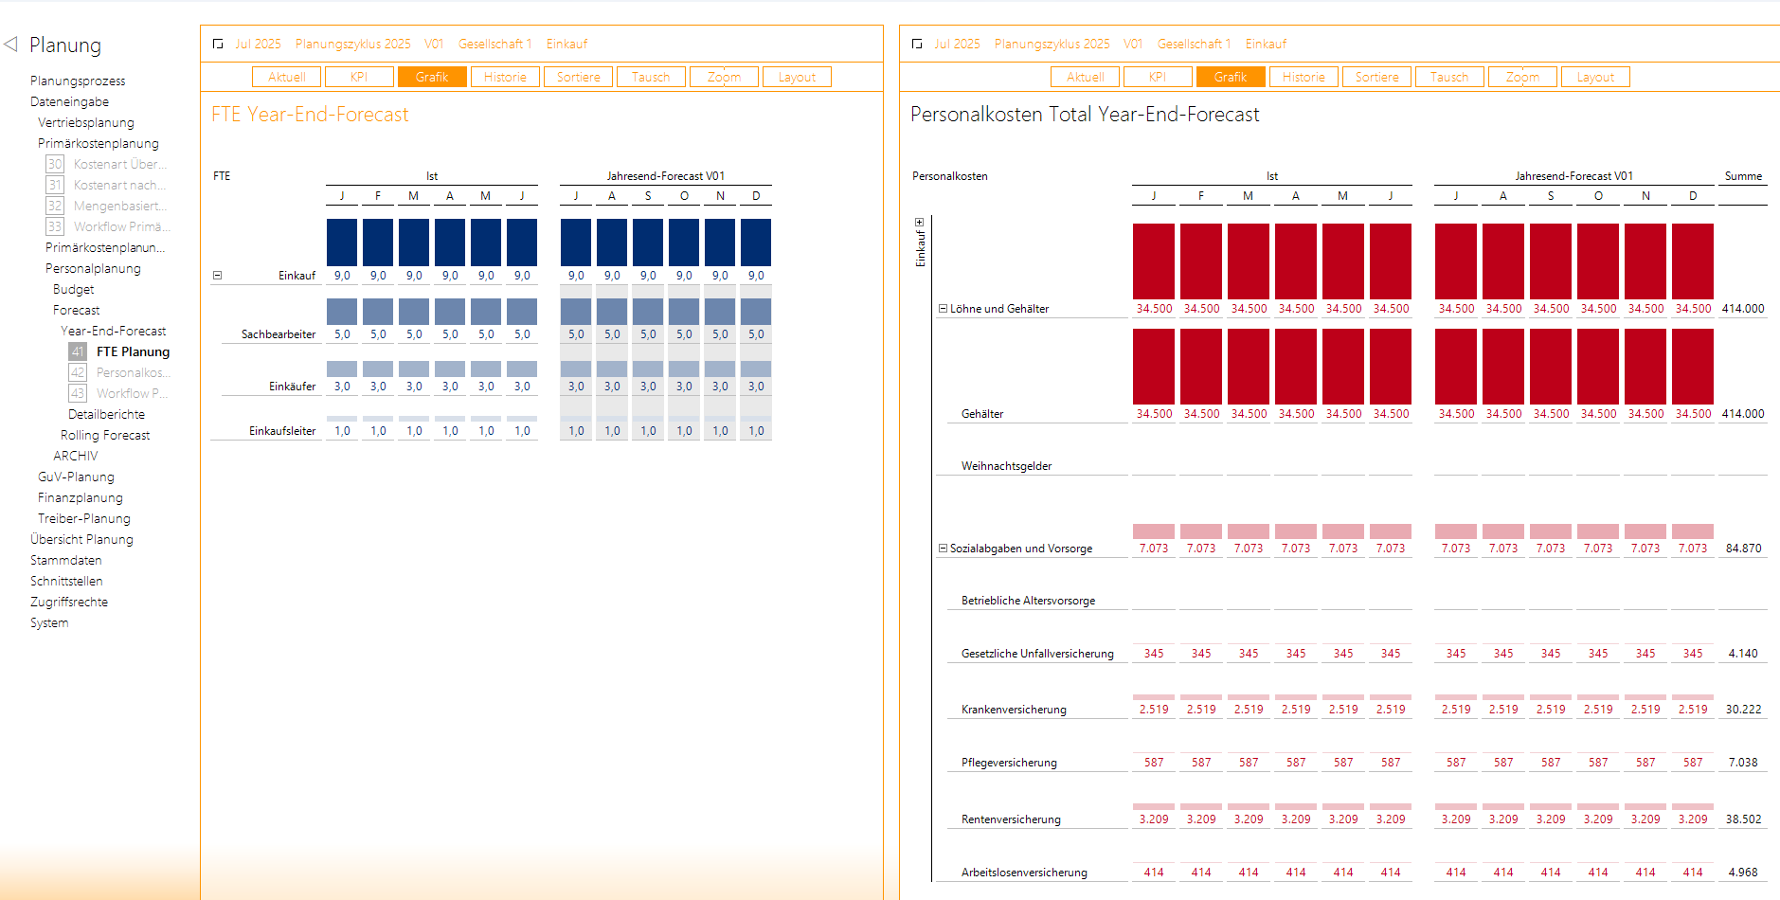Open Rolling Forecast in the navigation tree
The image size is (1780, 900).
(105, 435)
